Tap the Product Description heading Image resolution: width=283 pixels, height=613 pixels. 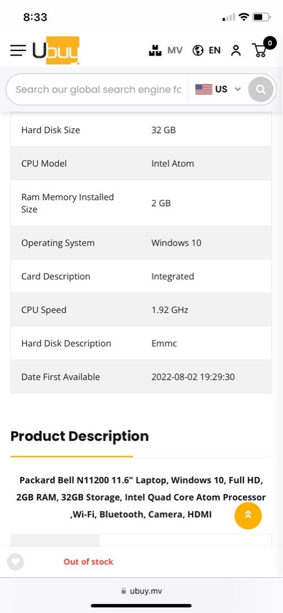(x=79, y=436)
